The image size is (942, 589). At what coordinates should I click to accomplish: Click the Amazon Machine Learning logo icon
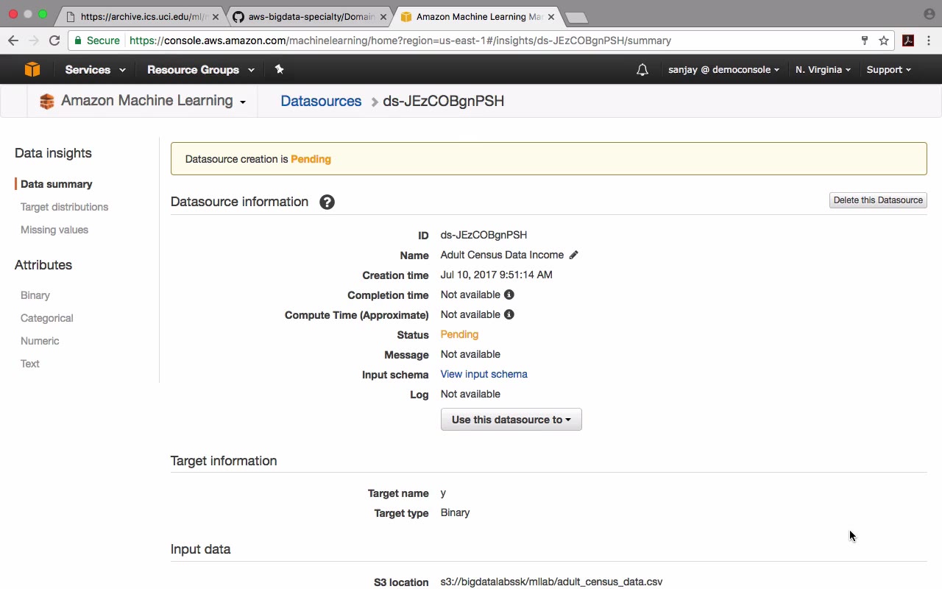tap(47, 102)
